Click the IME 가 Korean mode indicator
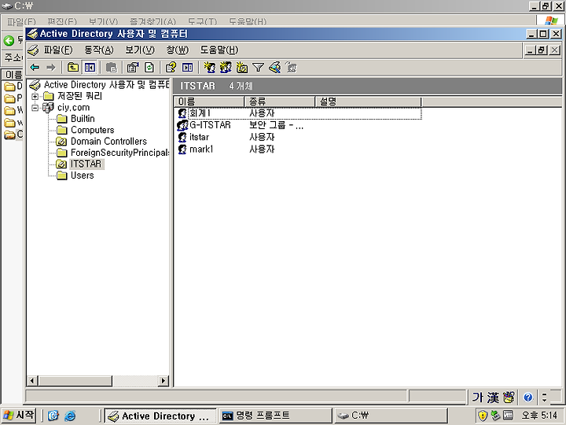Image resolution: width=566 pixels, height=425 pixels. pyautogui.click(x=478, y=397)
